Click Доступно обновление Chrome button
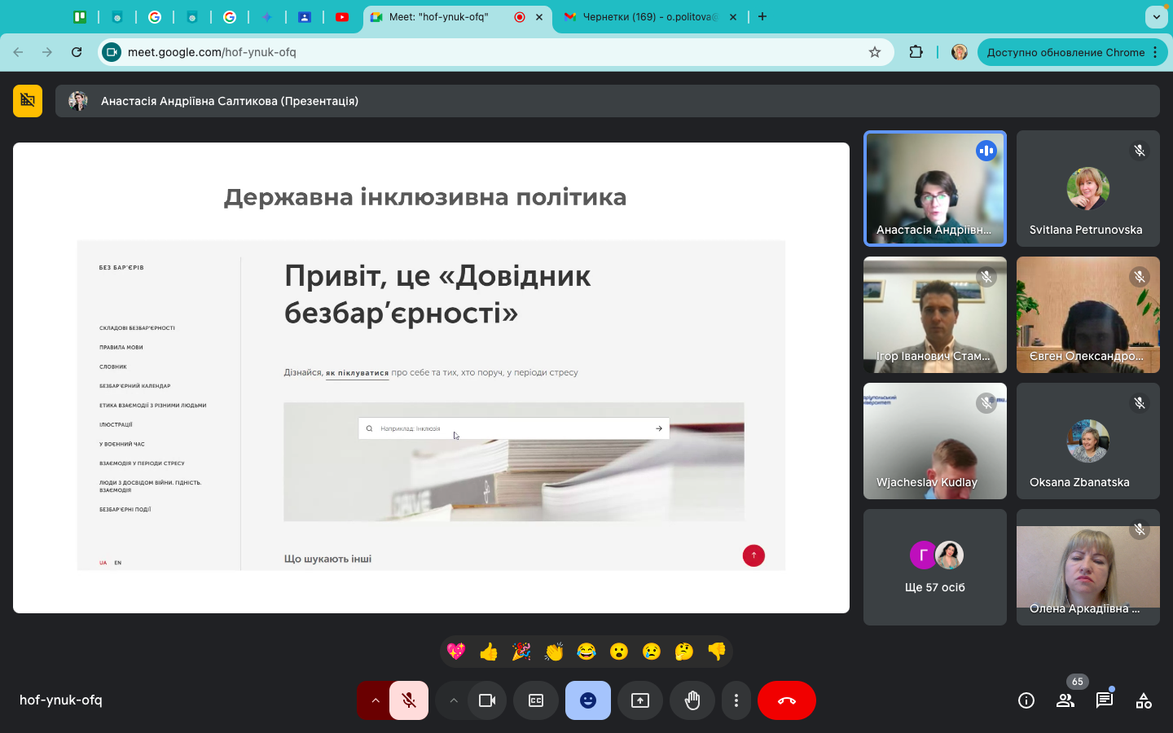The image size is (1173, 733). [x=1065, y=52]
